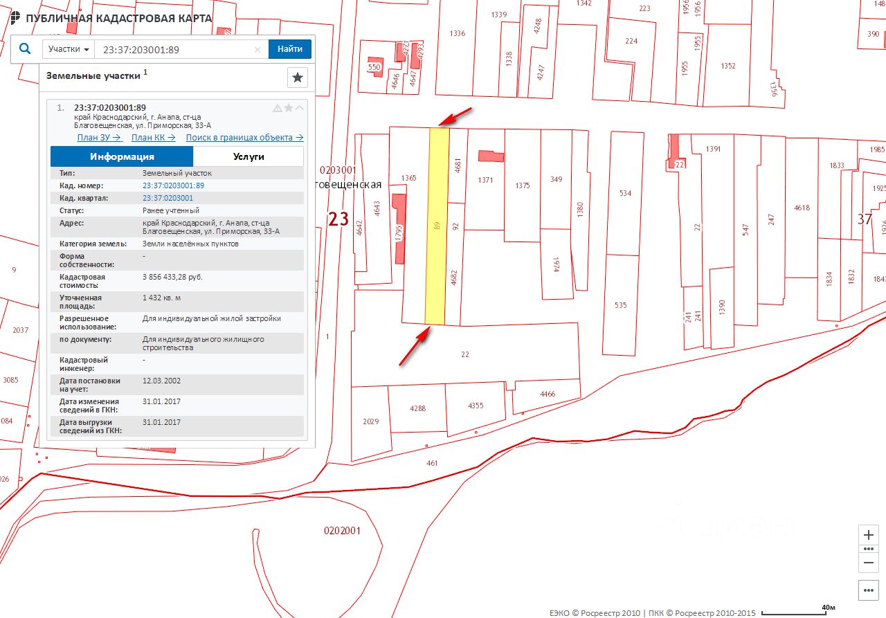The width and height of the screenshot is (886, 618).
Task: Click parcel 247 on the map
Action: pos(772,218)
